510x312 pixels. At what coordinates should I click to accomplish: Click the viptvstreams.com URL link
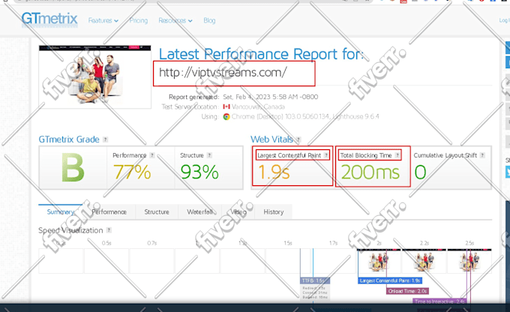pyautogui.click(x=223, y=72)
